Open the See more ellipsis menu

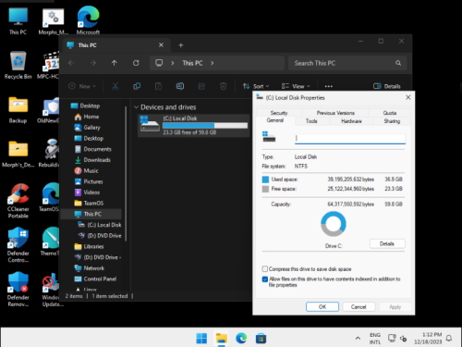[x=328, y=86]
